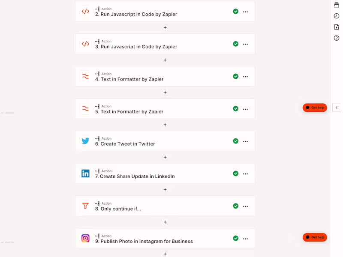Click the upper Get help button
Screen dimensions: 343x257
pos(315,108)
